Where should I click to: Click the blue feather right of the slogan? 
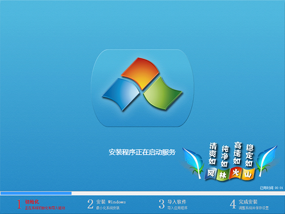(267, 161)
